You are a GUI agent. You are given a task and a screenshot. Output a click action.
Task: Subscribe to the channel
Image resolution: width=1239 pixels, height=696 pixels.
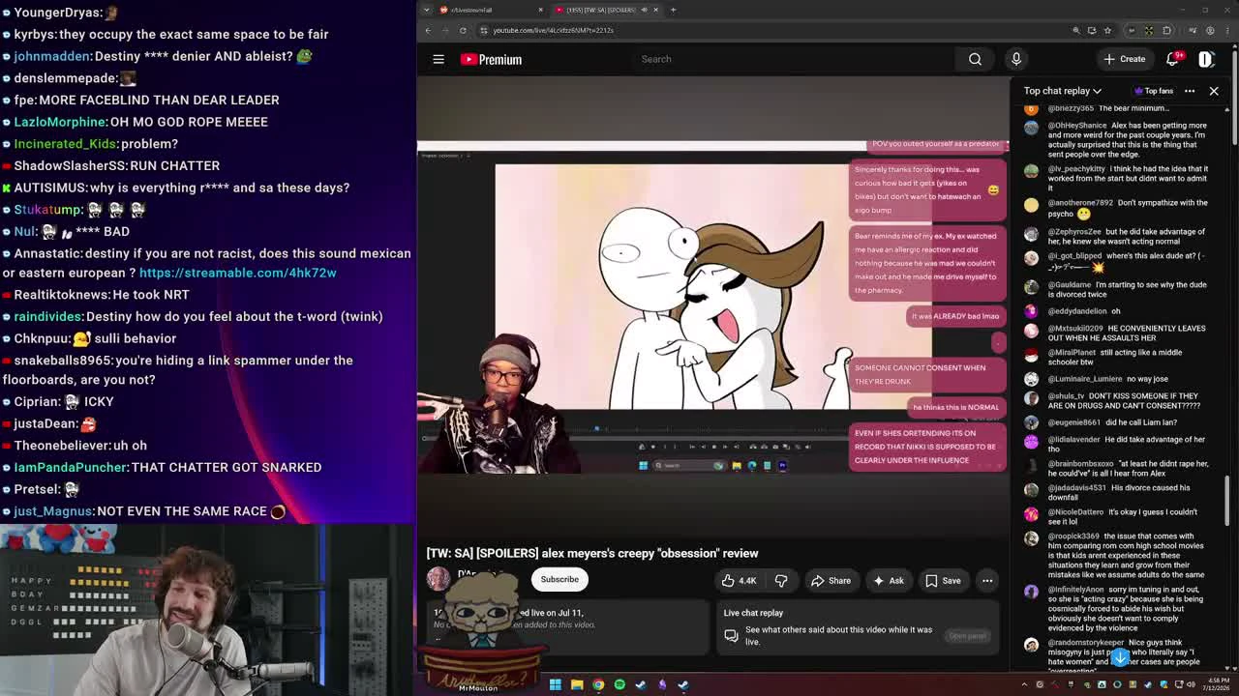coord(559,580)
